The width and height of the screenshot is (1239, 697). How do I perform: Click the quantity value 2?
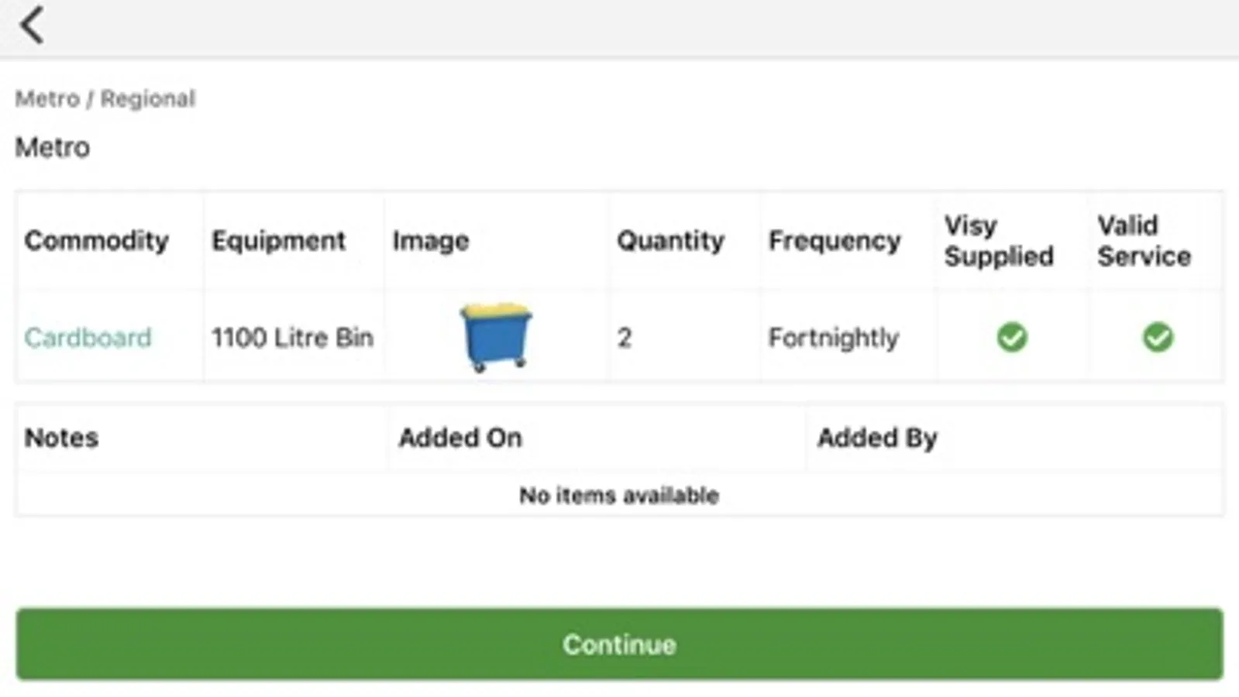625,338
